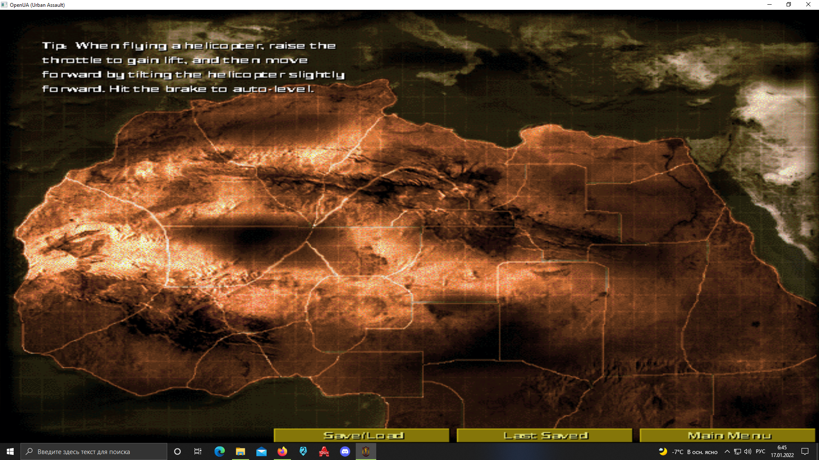Image resolution: width=819 pixels, height=460 pixels.
Task: Open the volume control tray icon
Action: pyautogui.click(x=748, y=451)
